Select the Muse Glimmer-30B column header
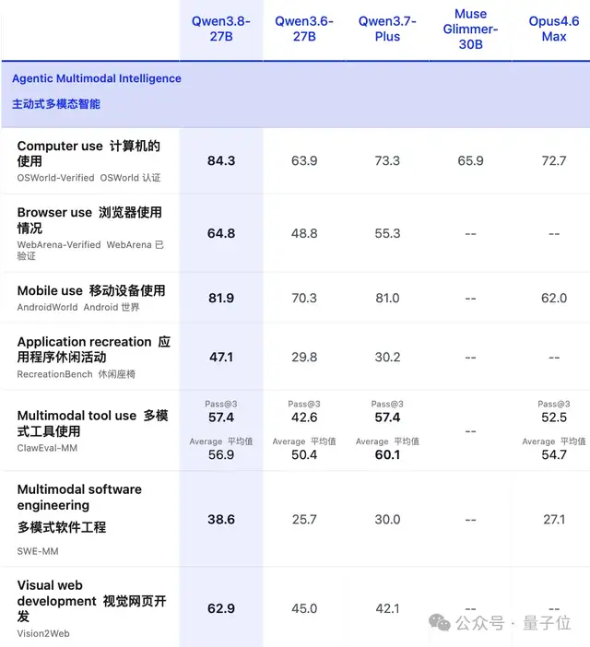Viewport: 590px width, 647px height. pyautogui.click(x=470, y=29)
